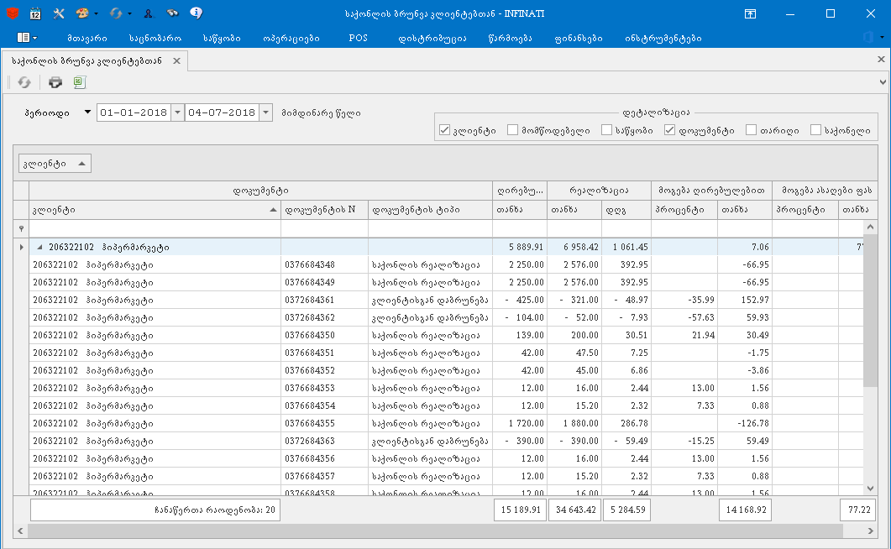
Task: Close the document panel with right X
Action: tap(881, 59)
